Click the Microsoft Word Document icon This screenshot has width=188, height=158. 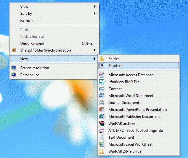[x=102, y=96]
